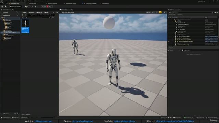Click the Content Browser settings gear icon
This screenshot has width=219, height=123.
(x=57, y=13)
